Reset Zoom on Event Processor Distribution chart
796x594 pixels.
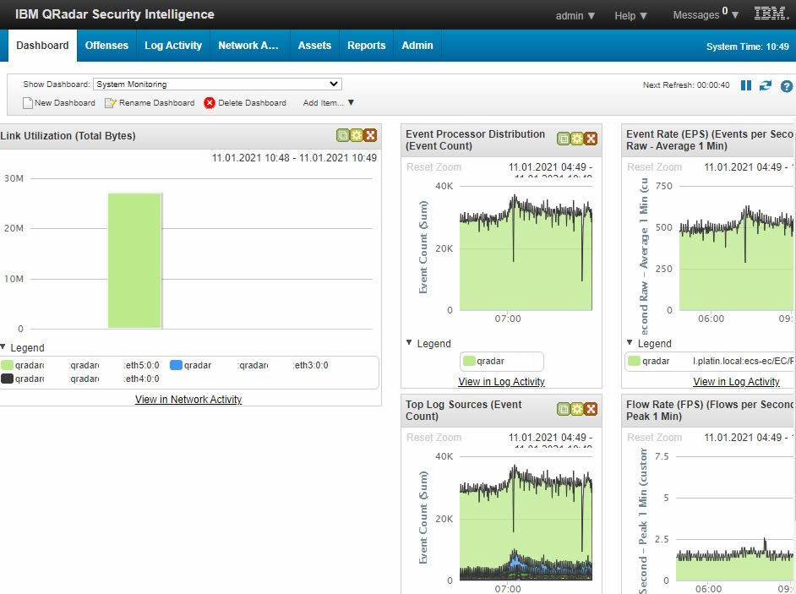tap(434, 167)
